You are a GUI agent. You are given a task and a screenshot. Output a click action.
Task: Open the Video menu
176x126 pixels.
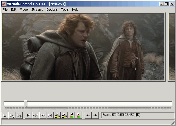[x=24, y=10]
